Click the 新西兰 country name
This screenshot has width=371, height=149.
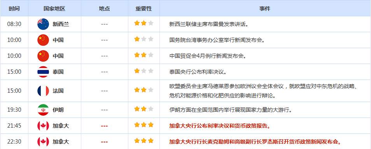(61, 24)
